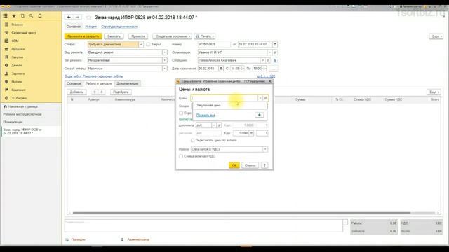Open calendar picker for document date
This screenshot has width=449, height=252.
[x=275, y=45]
